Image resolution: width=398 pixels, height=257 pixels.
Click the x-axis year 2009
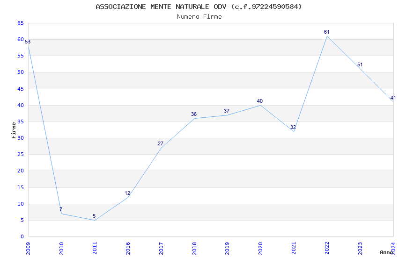click(x=28, y=249)
